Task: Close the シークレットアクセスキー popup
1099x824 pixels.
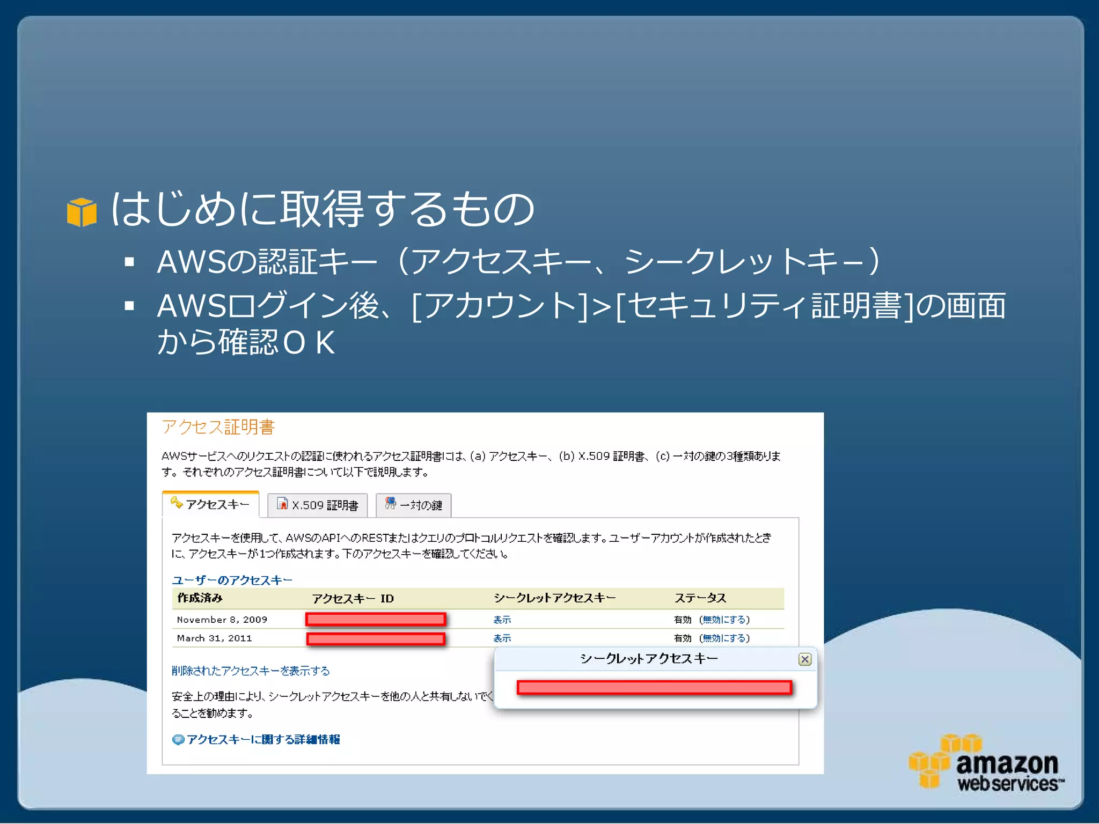Action: (x=804, y=659)
